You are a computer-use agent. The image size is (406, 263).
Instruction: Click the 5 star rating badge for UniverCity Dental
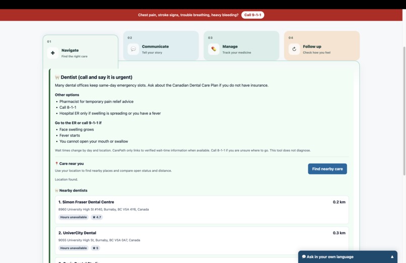click(x=95, y=248)
